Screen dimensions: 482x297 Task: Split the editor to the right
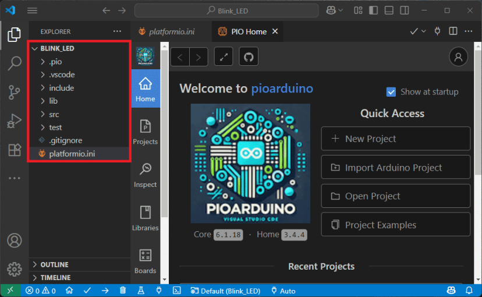tap(453, 31)
